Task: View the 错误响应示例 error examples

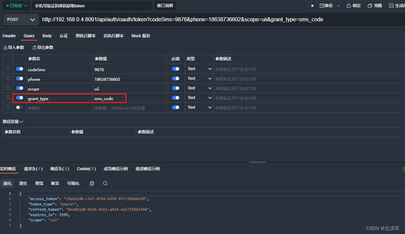Action: coord(147,169)
